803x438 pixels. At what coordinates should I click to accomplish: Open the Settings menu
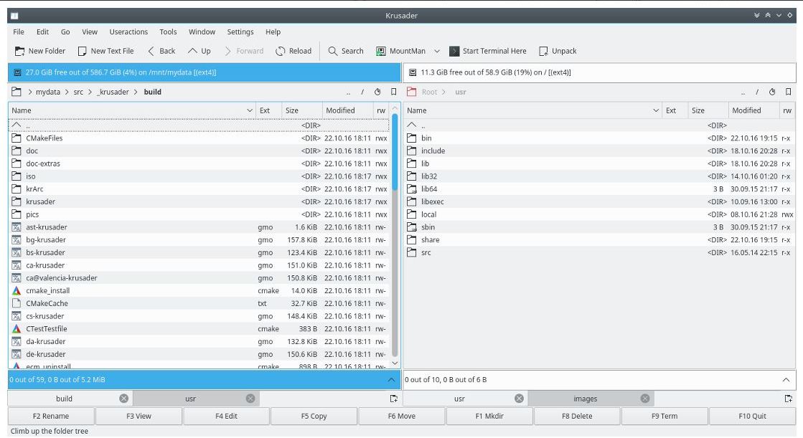(240, 32)
